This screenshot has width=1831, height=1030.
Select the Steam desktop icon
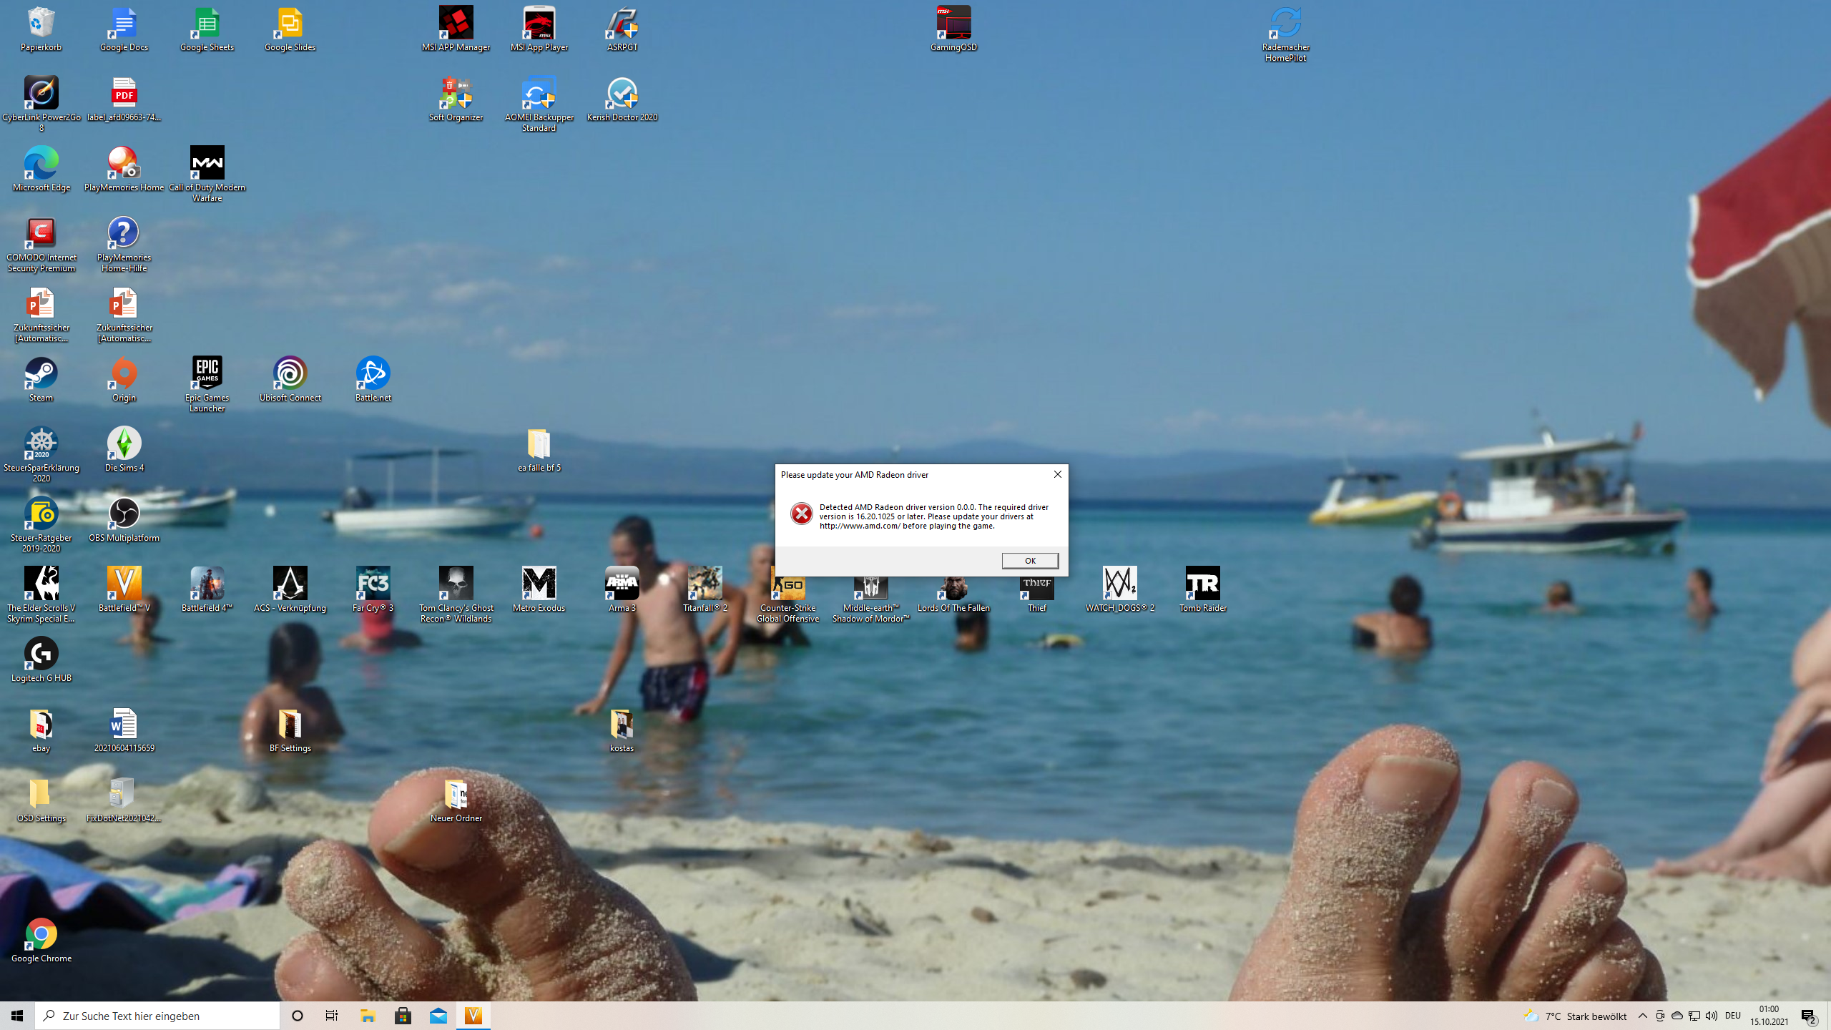41,373
